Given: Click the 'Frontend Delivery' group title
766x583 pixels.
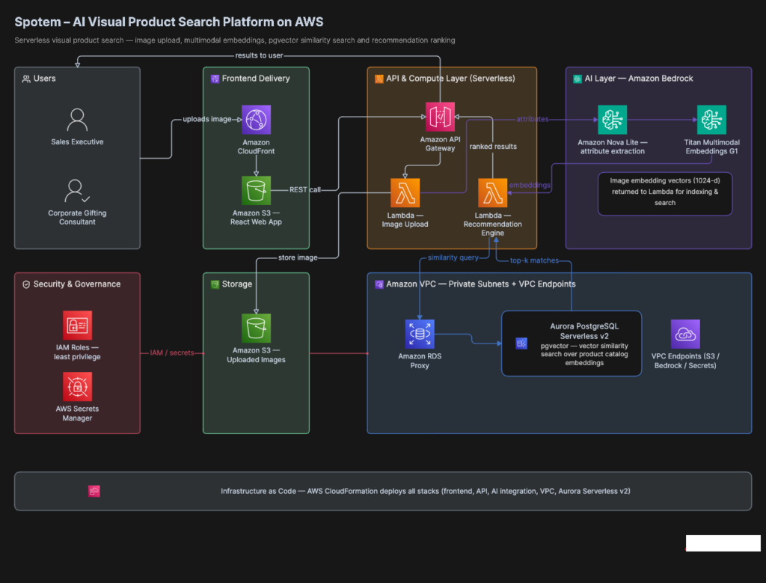Looking at the screenshot, I should pos(256,79).
